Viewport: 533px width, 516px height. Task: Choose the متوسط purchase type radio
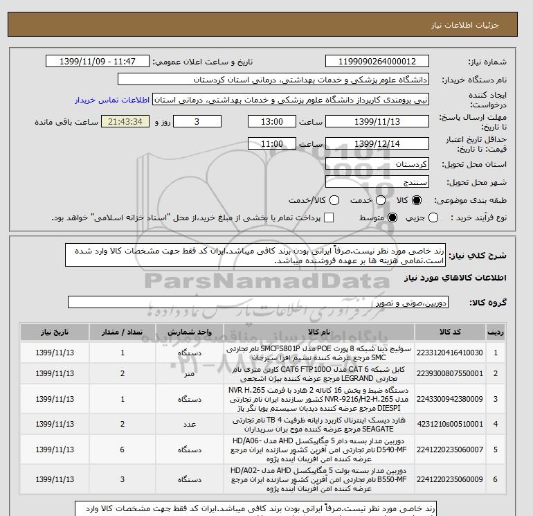[392, 217]
